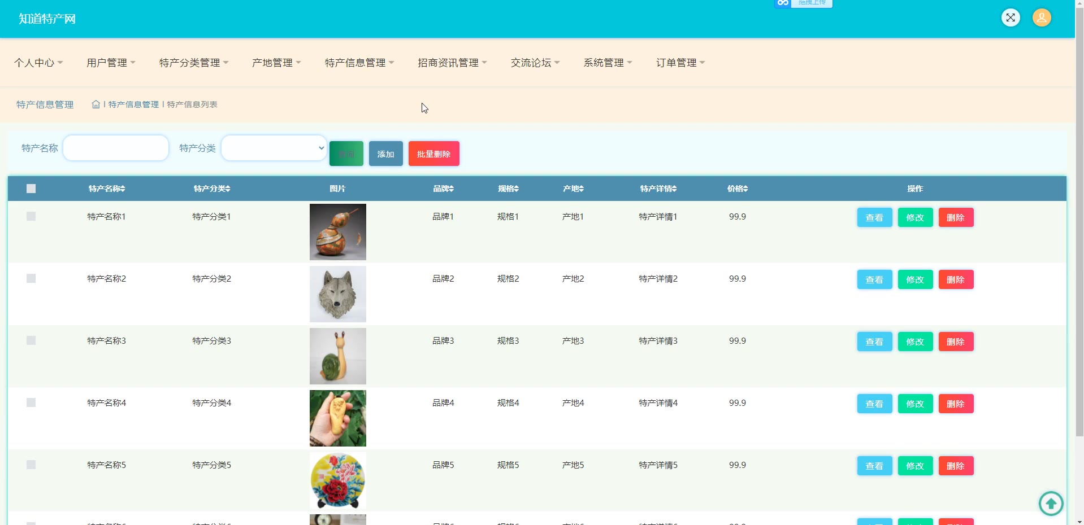Click 删除 for 特产名称4
The height and width of the screenshot is (525, 1084).
956,404
